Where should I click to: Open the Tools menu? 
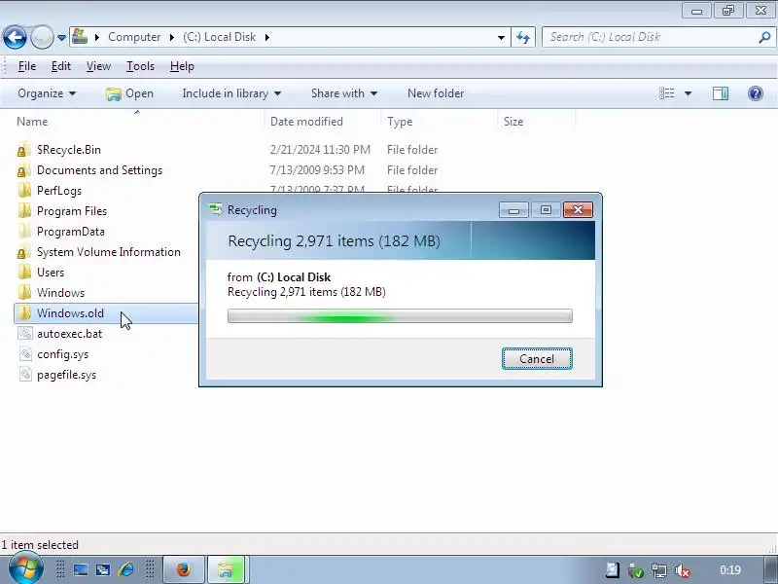tap(140, 66)
